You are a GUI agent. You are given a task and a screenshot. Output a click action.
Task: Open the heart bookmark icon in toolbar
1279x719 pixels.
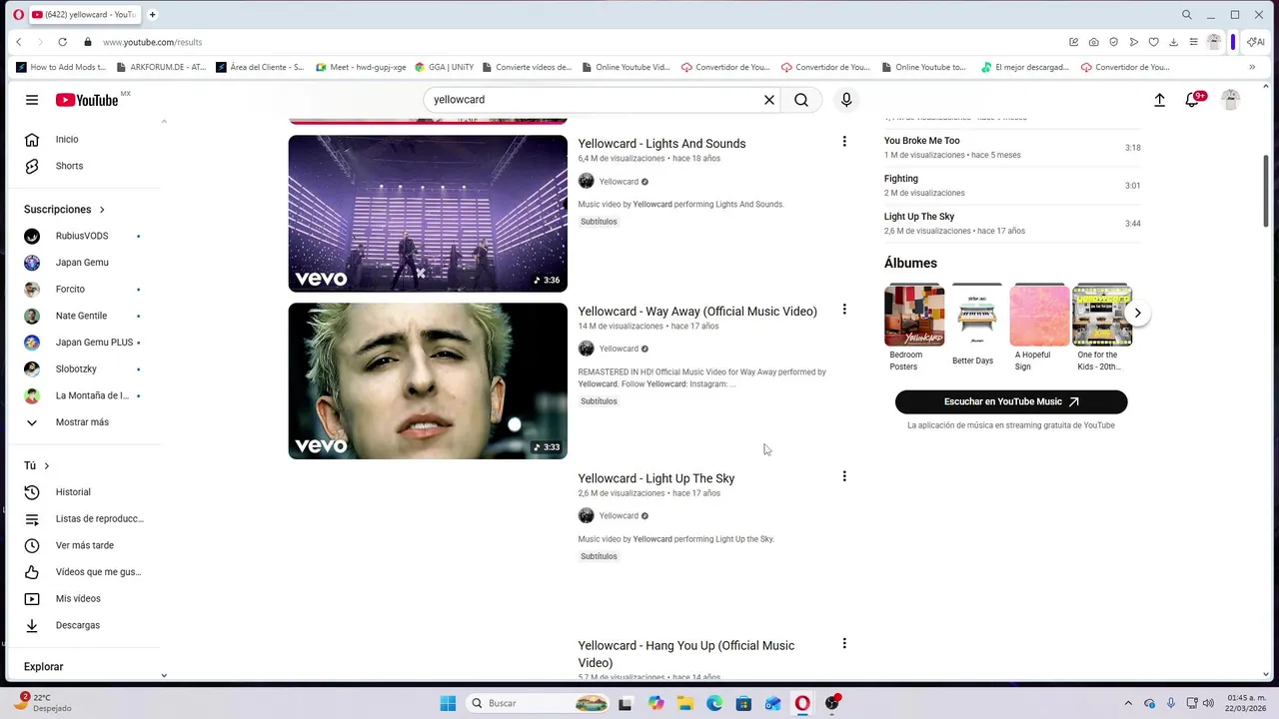click(1153, 42)
